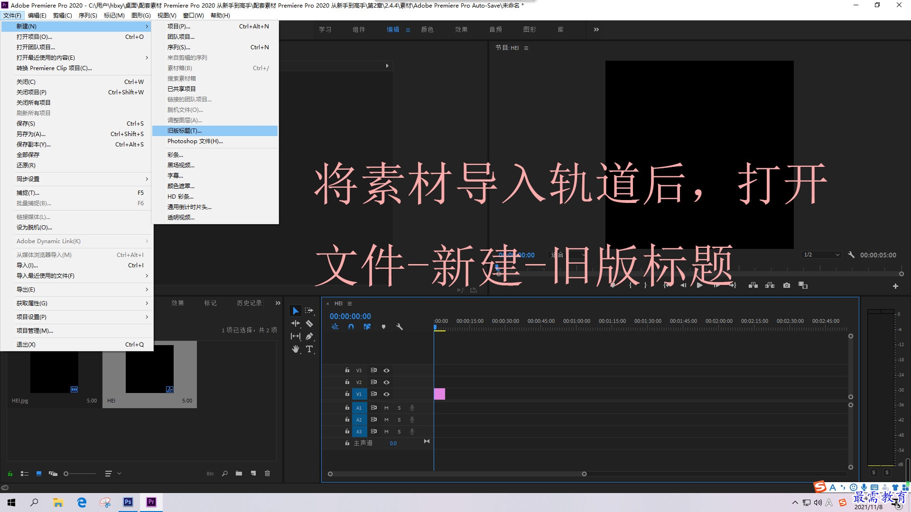Click the timeline horizontal zoom scrollbar

(x=457, y=474)
